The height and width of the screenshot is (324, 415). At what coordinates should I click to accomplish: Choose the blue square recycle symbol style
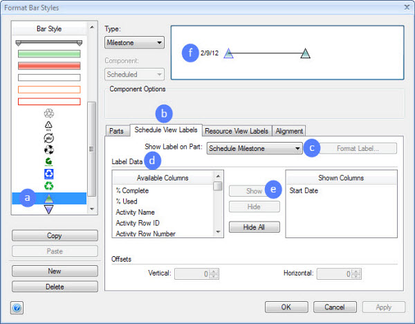(48, 173)
